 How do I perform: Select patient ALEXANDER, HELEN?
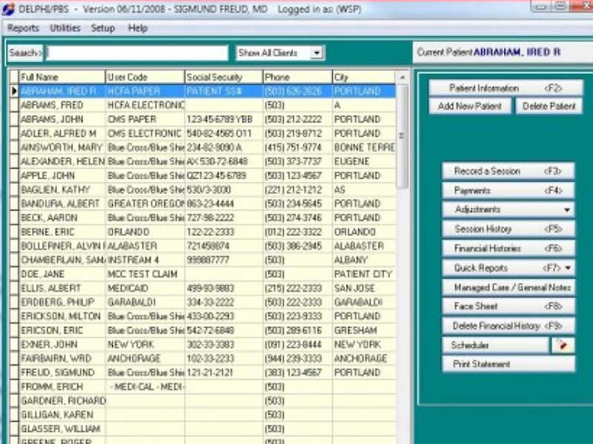(x=62, y=161)
